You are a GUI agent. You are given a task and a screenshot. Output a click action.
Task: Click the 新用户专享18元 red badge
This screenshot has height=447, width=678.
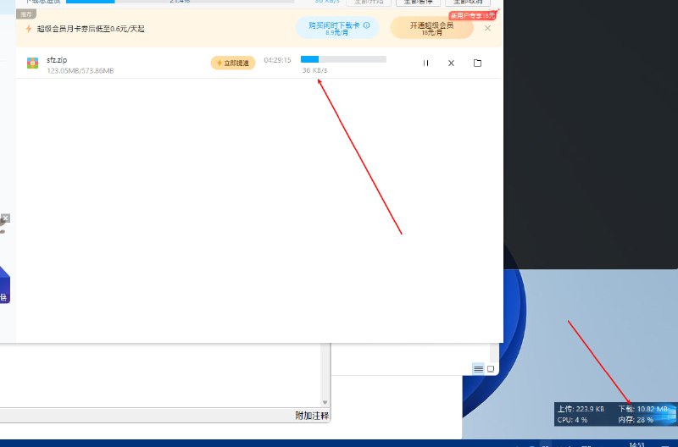[x=473, y=15]
